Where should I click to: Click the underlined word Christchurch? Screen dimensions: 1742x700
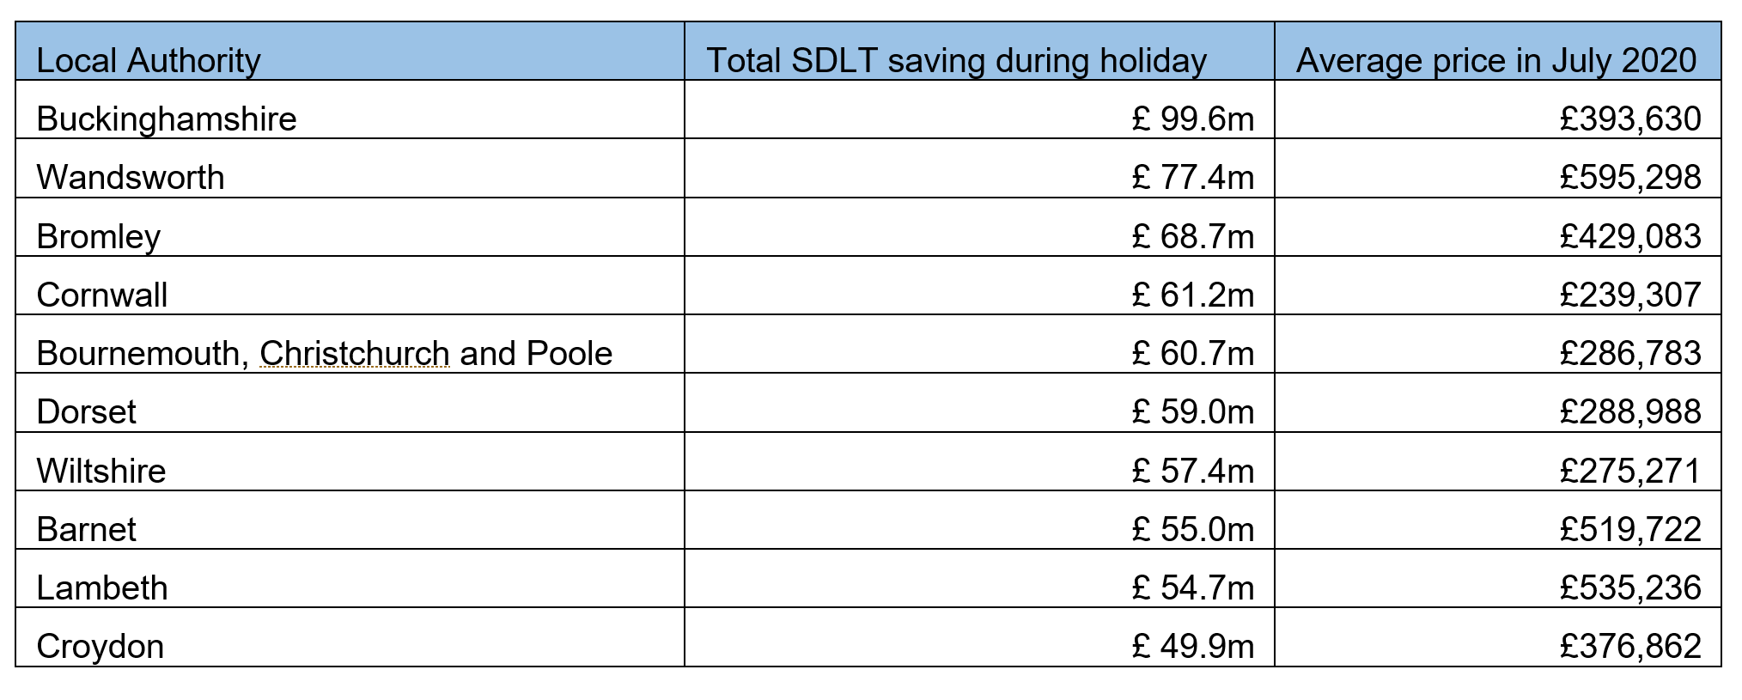pos(354,353)
